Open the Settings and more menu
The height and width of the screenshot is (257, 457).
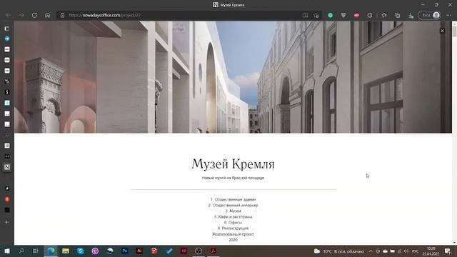pos(448,15)
